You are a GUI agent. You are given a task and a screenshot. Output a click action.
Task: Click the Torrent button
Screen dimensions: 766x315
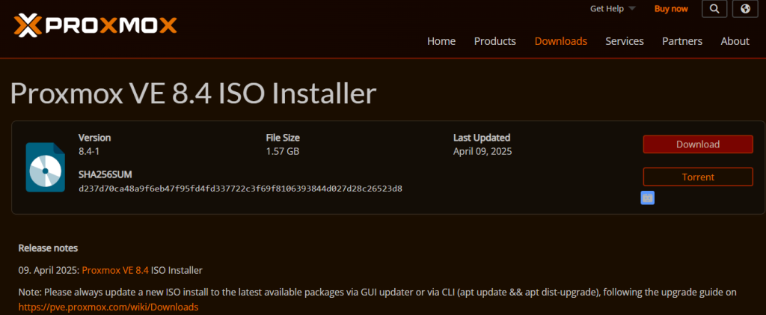click(697, 177)
